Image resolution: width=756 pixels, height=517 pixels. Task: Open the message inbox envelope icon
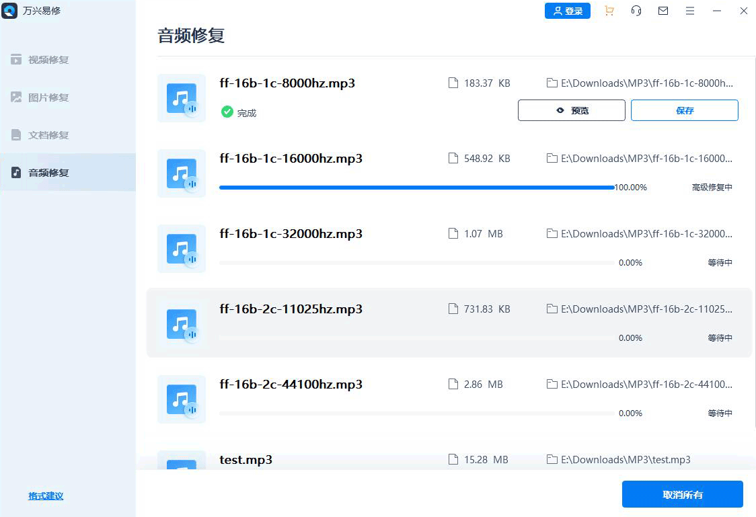click(x=663, y=11)
